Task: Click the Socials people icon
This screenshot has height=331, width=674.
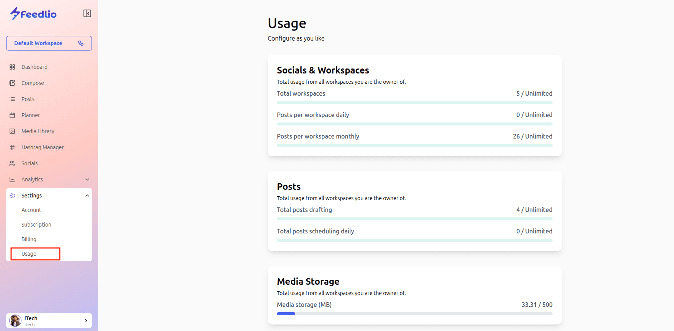Action: click(12, 163)
